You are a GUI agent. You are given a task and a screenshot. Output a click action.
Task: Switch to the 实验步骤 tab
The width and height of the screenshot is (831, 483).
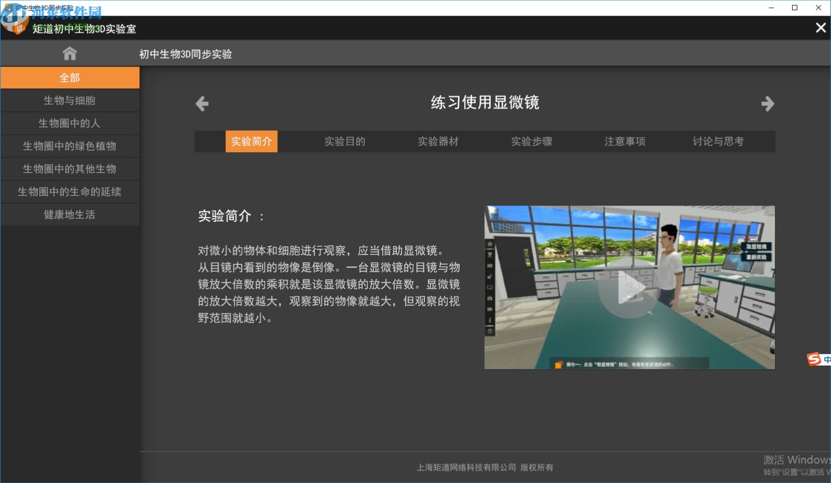(x=531, y=142)
